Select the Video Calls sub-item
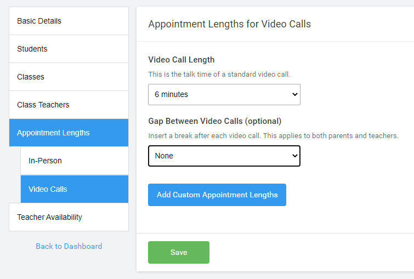The height and width of the screenshot is (279, 414). (48, 189)
